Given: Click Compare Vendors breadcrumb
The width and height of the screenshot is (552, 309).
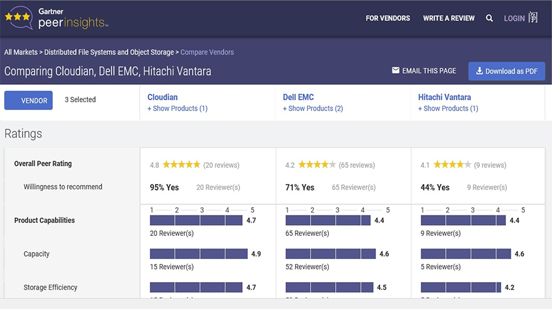Looking at the screenshot, I should tap(207, 52).
